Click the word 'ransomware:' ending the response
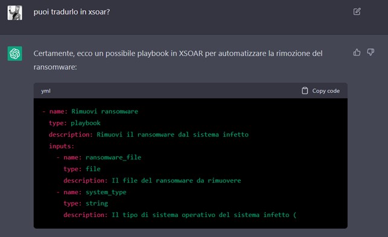Viewport: 388px width, 237px height. pyautogui.click(x=55, y=67)
